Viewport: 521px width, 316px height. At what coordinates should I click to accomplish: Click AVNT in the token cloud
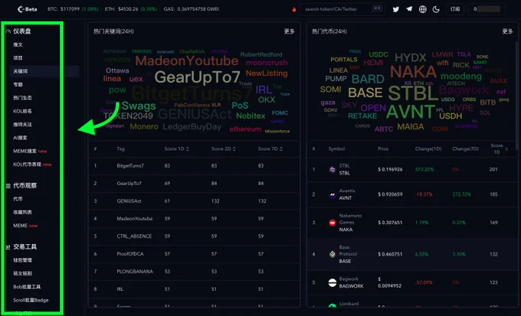411,112
